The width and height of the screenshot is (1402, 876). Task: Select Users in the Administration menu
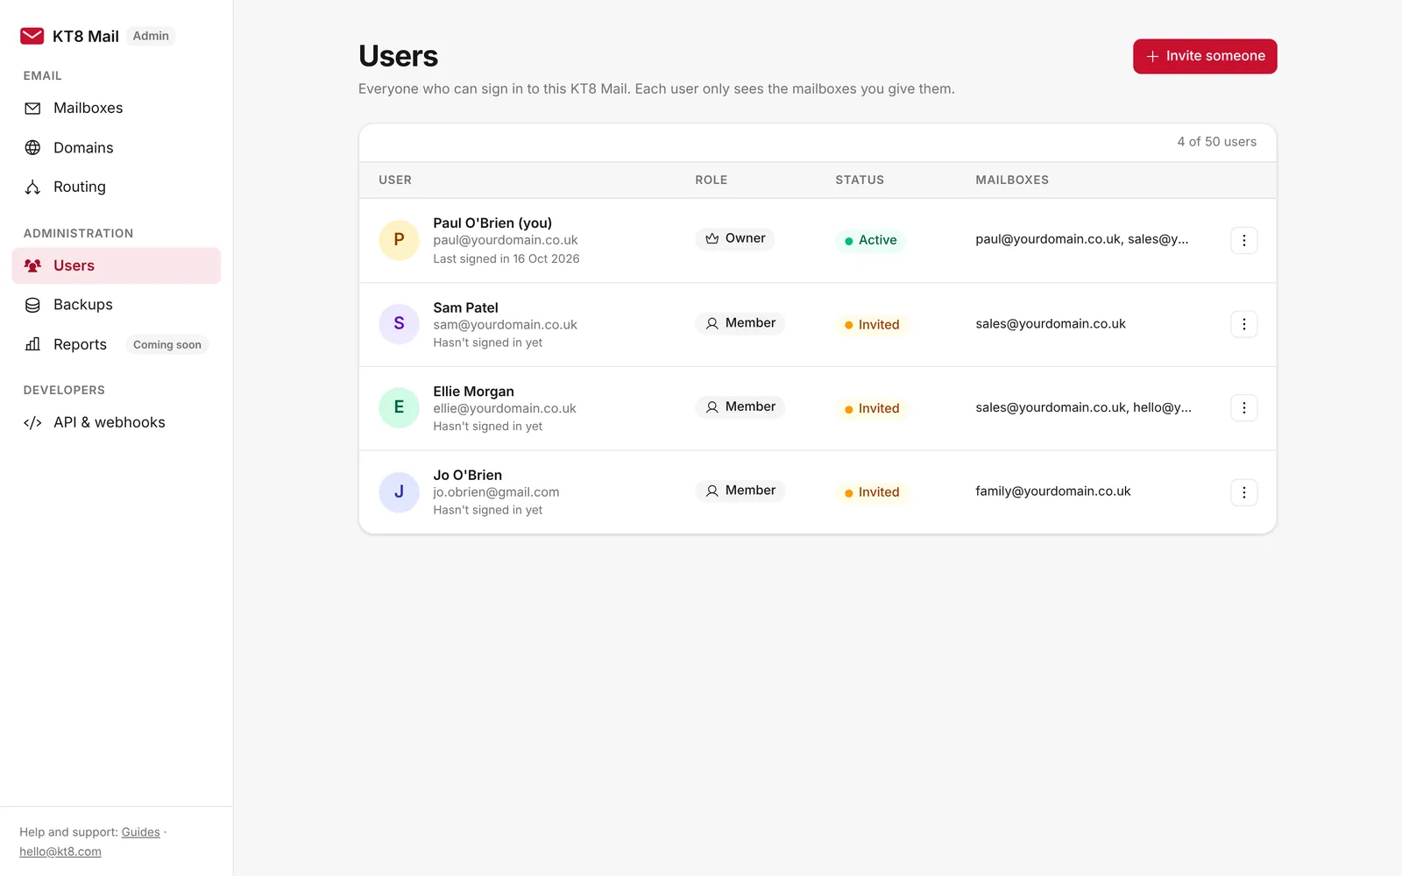pyautogui.click(x=117, y=265)
